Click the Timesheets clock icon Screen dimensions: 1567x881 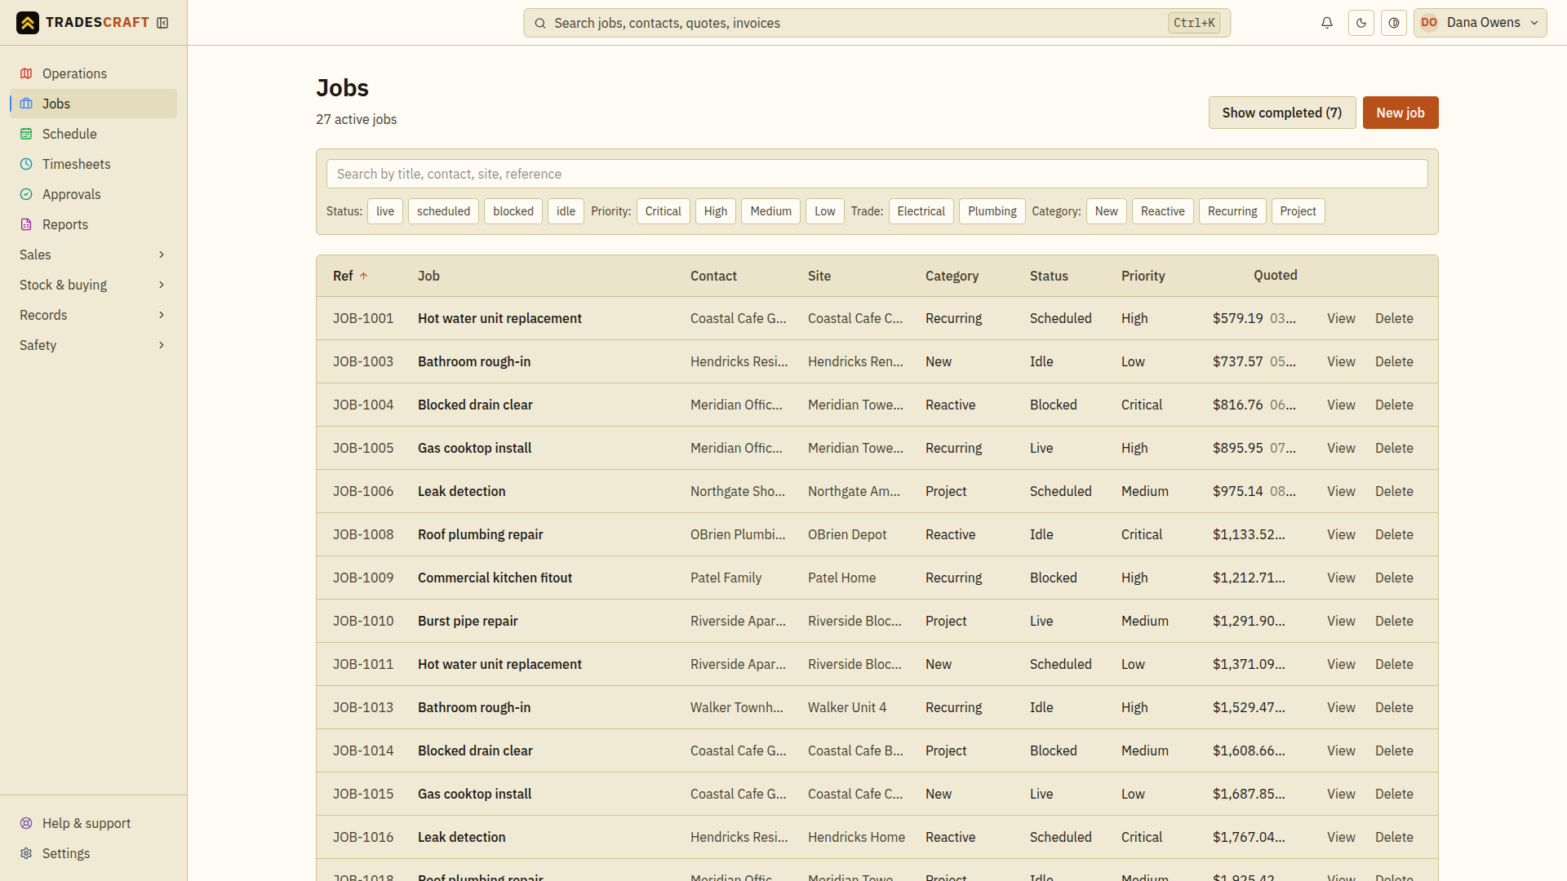tap(26, 164)
